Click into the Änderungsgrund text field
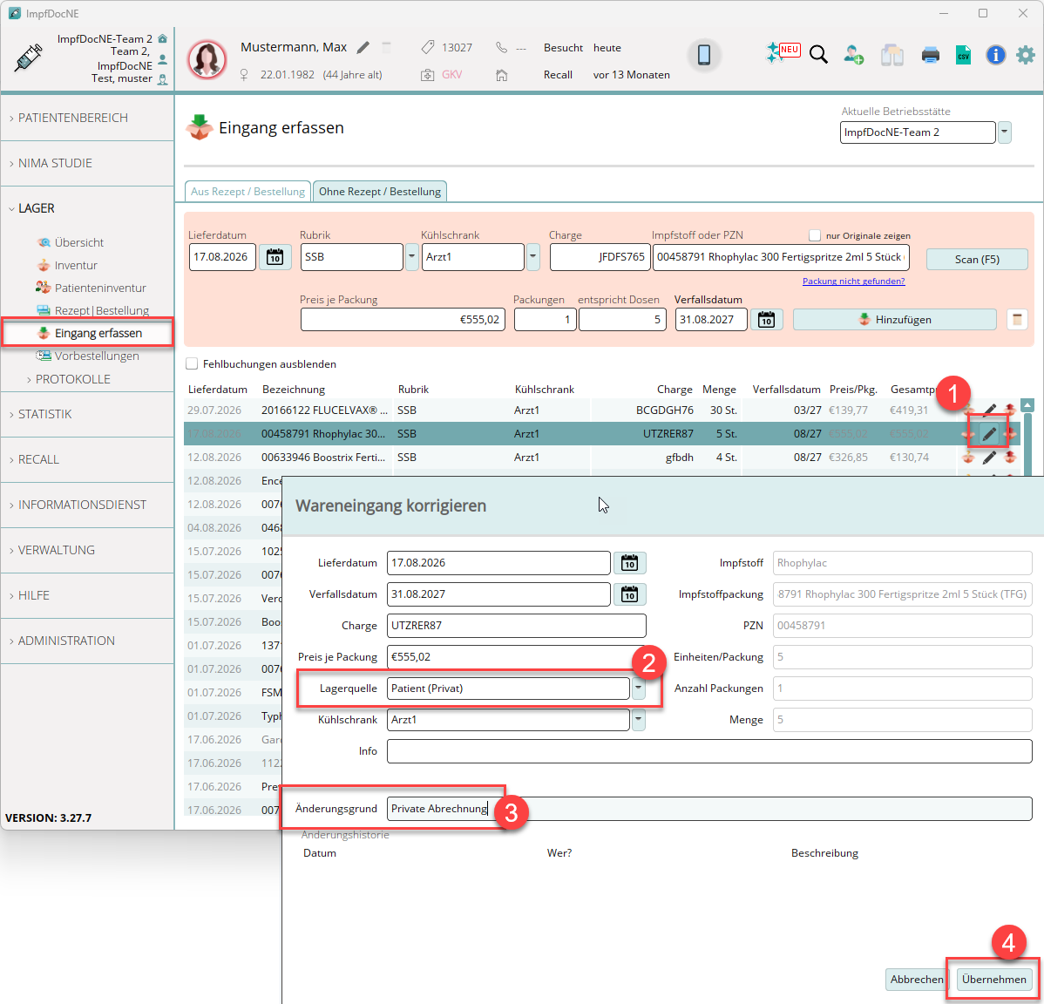 pos(709,808)
